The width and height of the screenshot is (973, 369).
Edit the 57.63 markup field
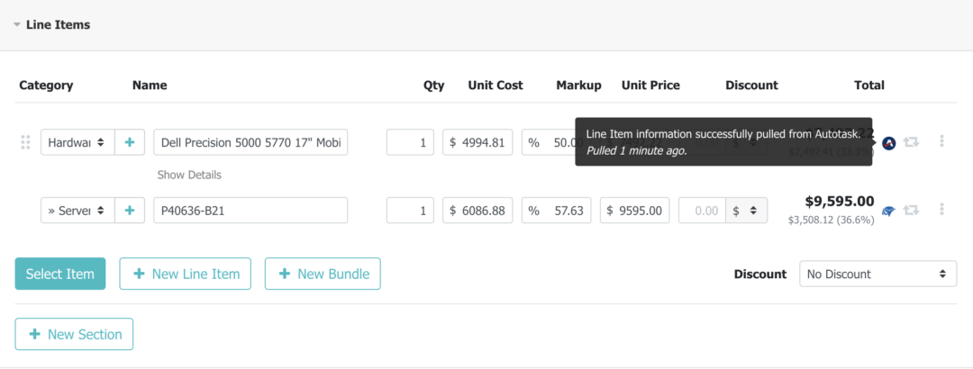click(x=556, y=211)
